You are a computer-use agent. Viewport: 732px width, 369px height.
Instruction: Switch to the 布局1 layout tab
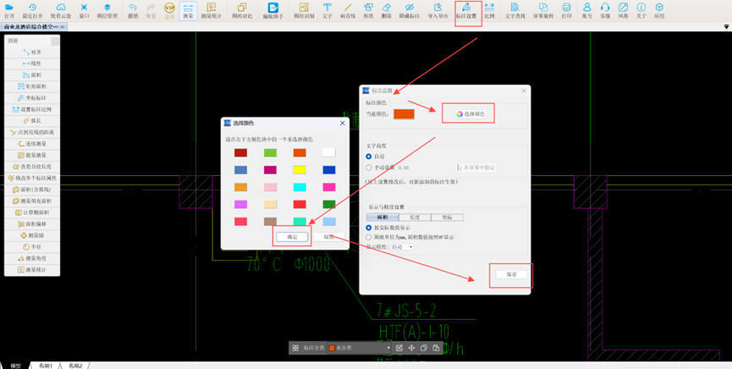pyautogui.click(x=44, y=365)
